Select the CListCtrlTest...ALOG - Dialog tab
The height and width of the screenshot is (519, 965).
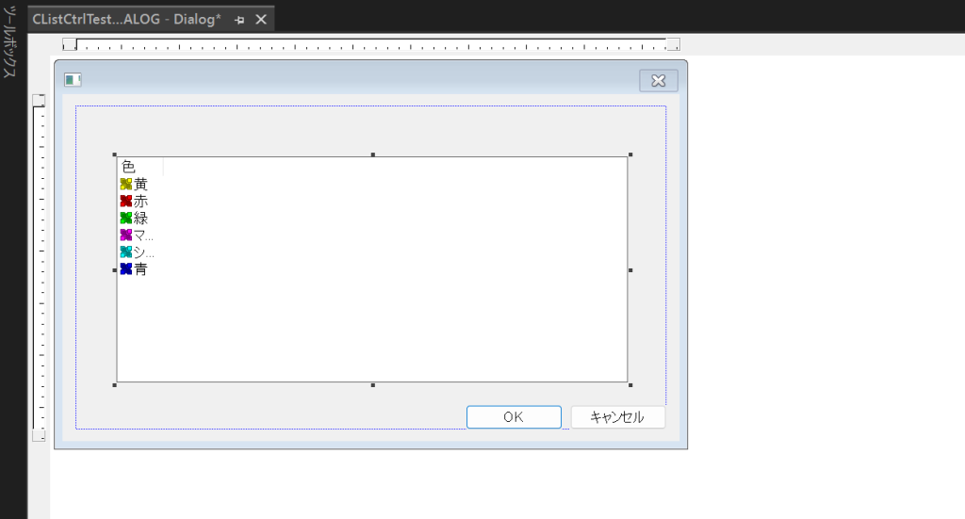click(126, 20)
